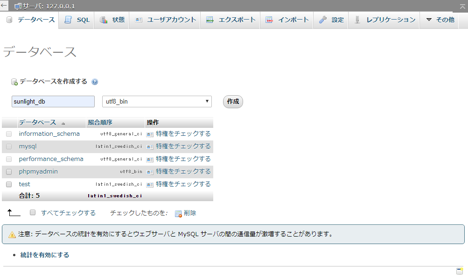Switch to the SQL tab
This screenshot has height=280, width=468.
click(77, 20)
